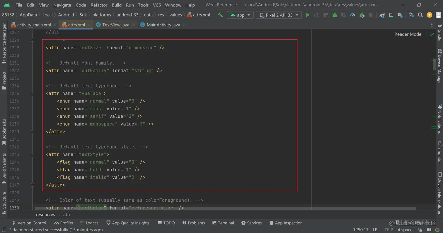Run the app with the green play icon

tap(308, 15)
